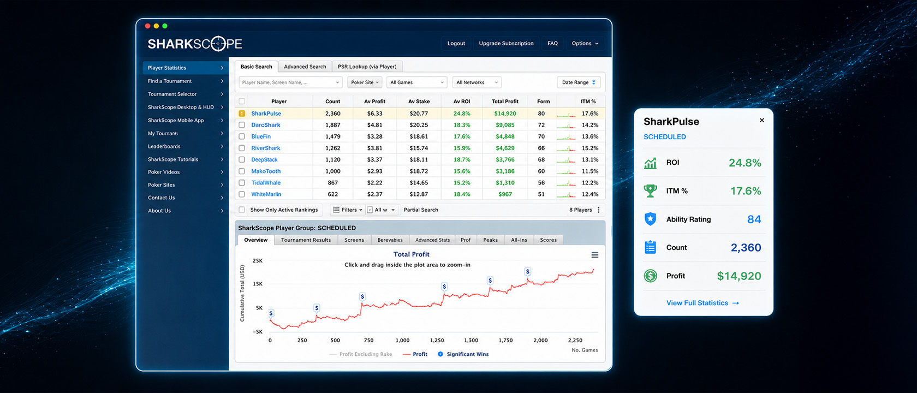
Task: Enable Show Only Active Rankings checkbox
Action: tap(242, 210)
